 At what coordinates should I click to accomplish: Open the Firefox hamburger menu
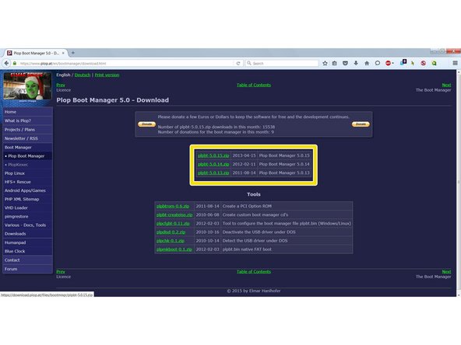(455, 63)
